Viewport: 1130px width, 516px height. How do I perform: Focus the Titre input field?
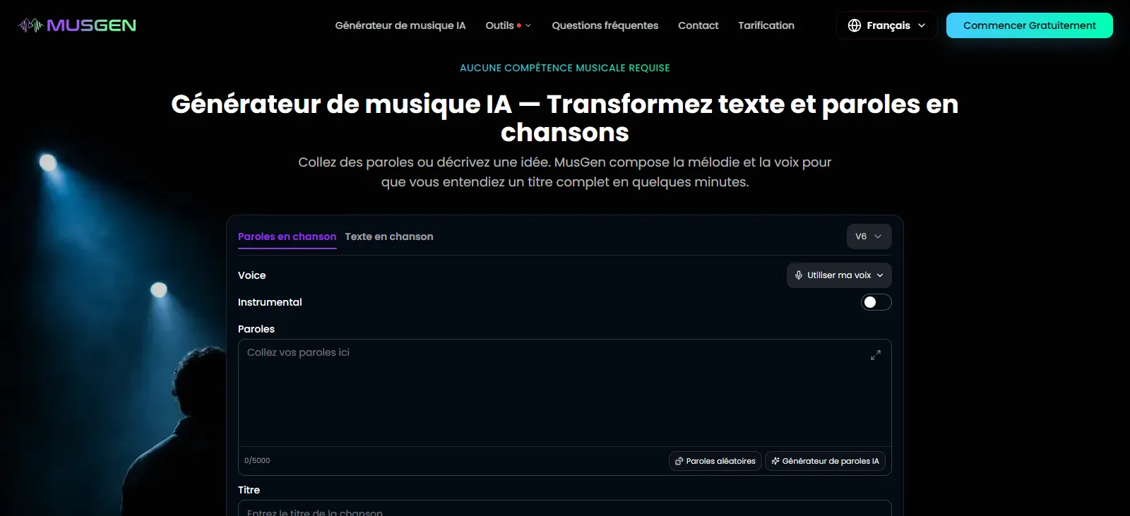click(565, 508)
